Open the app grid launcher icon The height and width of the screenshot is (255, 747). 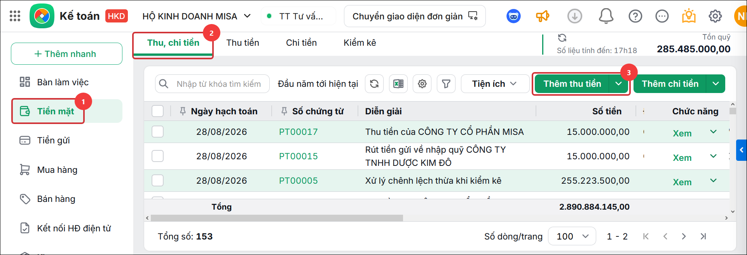[15, 16]
